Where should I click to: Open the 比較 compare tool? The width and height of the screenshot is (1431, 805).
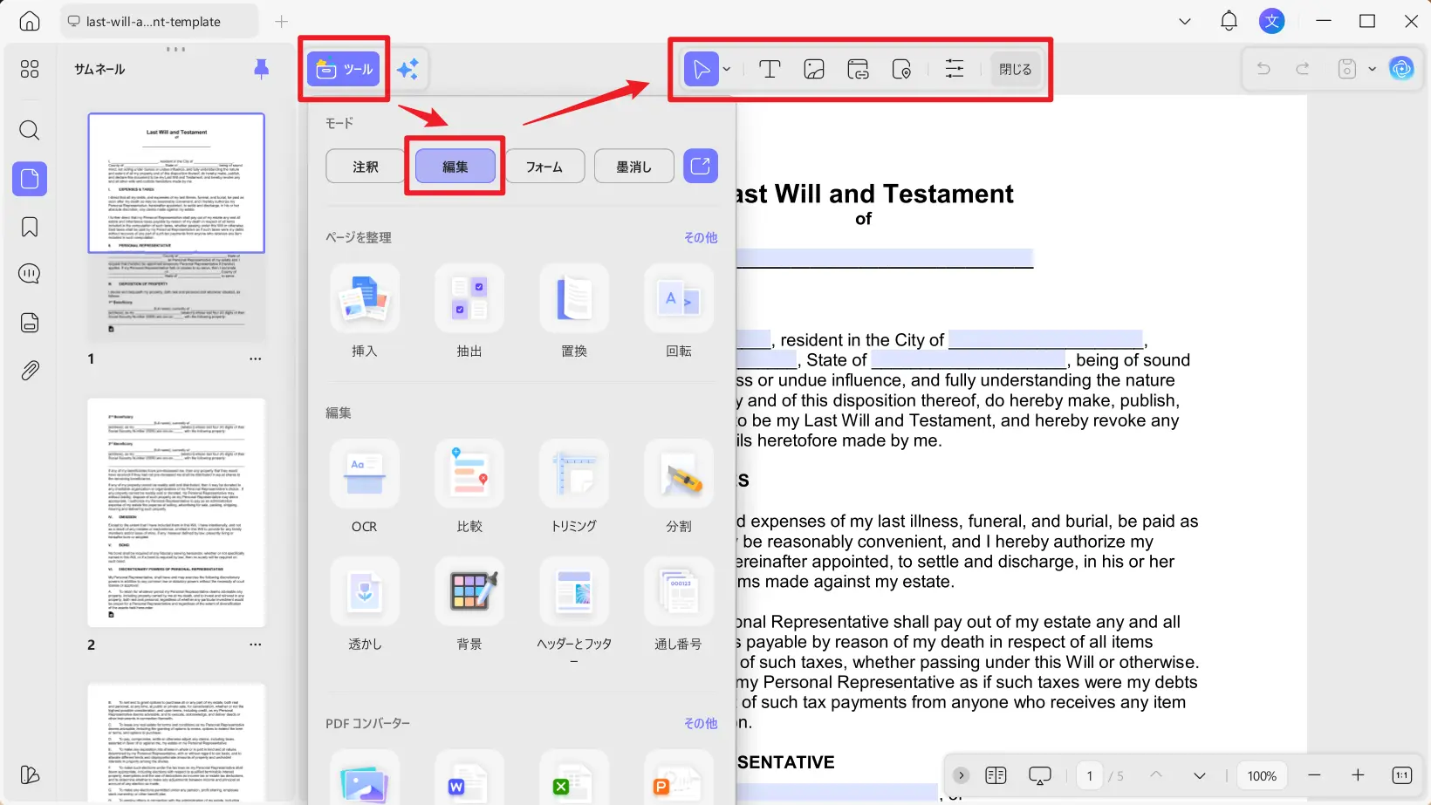469,474
